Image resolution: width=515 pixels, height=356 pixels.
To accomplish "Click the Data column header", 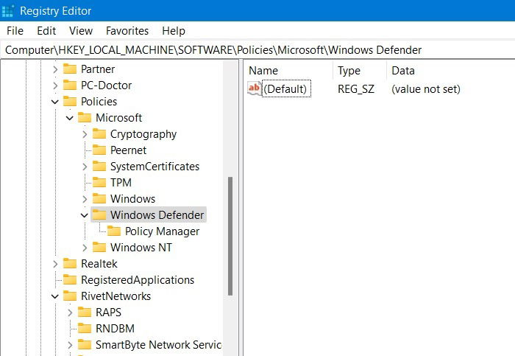I will click(x=403, y=71).
